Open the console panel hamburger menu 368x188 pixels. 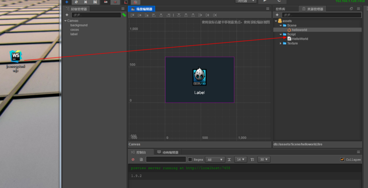point(358,152)
